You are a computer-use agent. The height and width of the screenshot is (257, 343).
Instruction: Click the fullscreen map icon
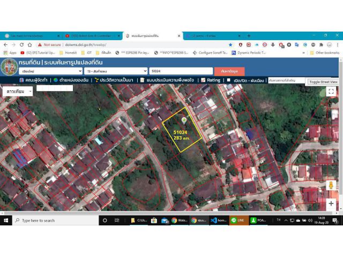click(x=331, y=92)
